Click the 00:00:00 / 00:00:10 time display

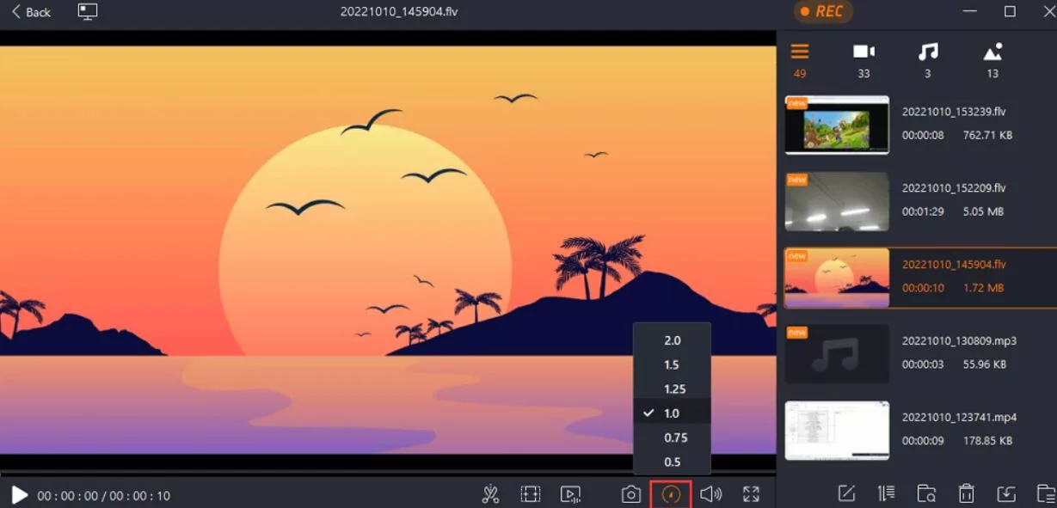pos(103,496)
